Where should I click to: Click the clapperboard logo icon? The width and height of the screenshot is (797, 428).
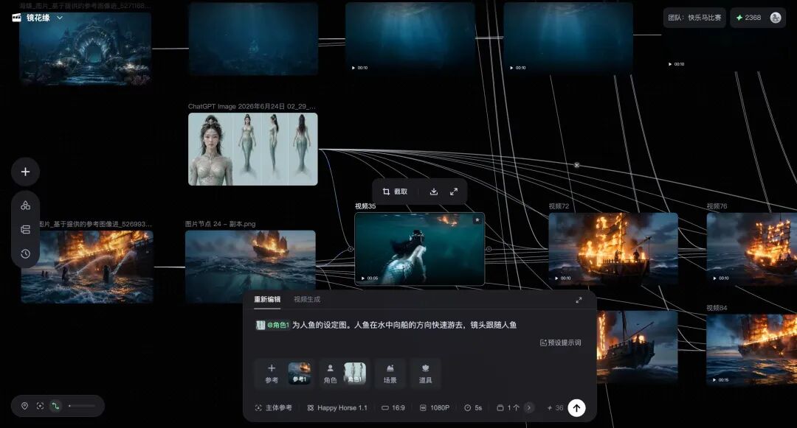pyautogui.click(x=17, y=18)
